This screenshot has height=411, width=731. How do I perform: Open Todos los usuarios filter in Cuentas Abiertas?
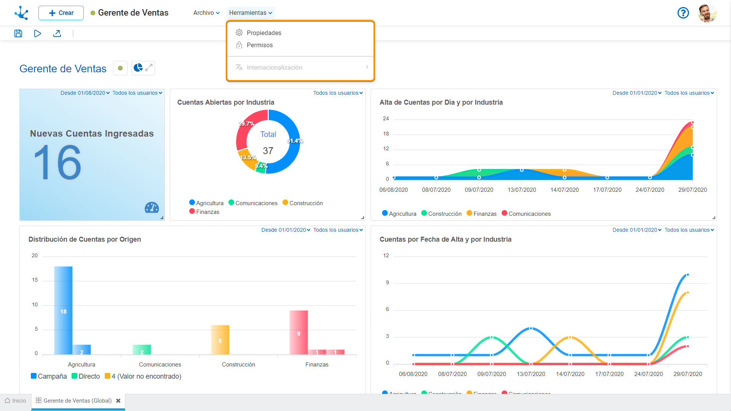pos(338,93)
